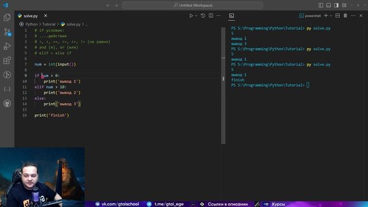Toggle the primary side bar layout
This screenshot has width=368, height=207.
click(321, 5)
